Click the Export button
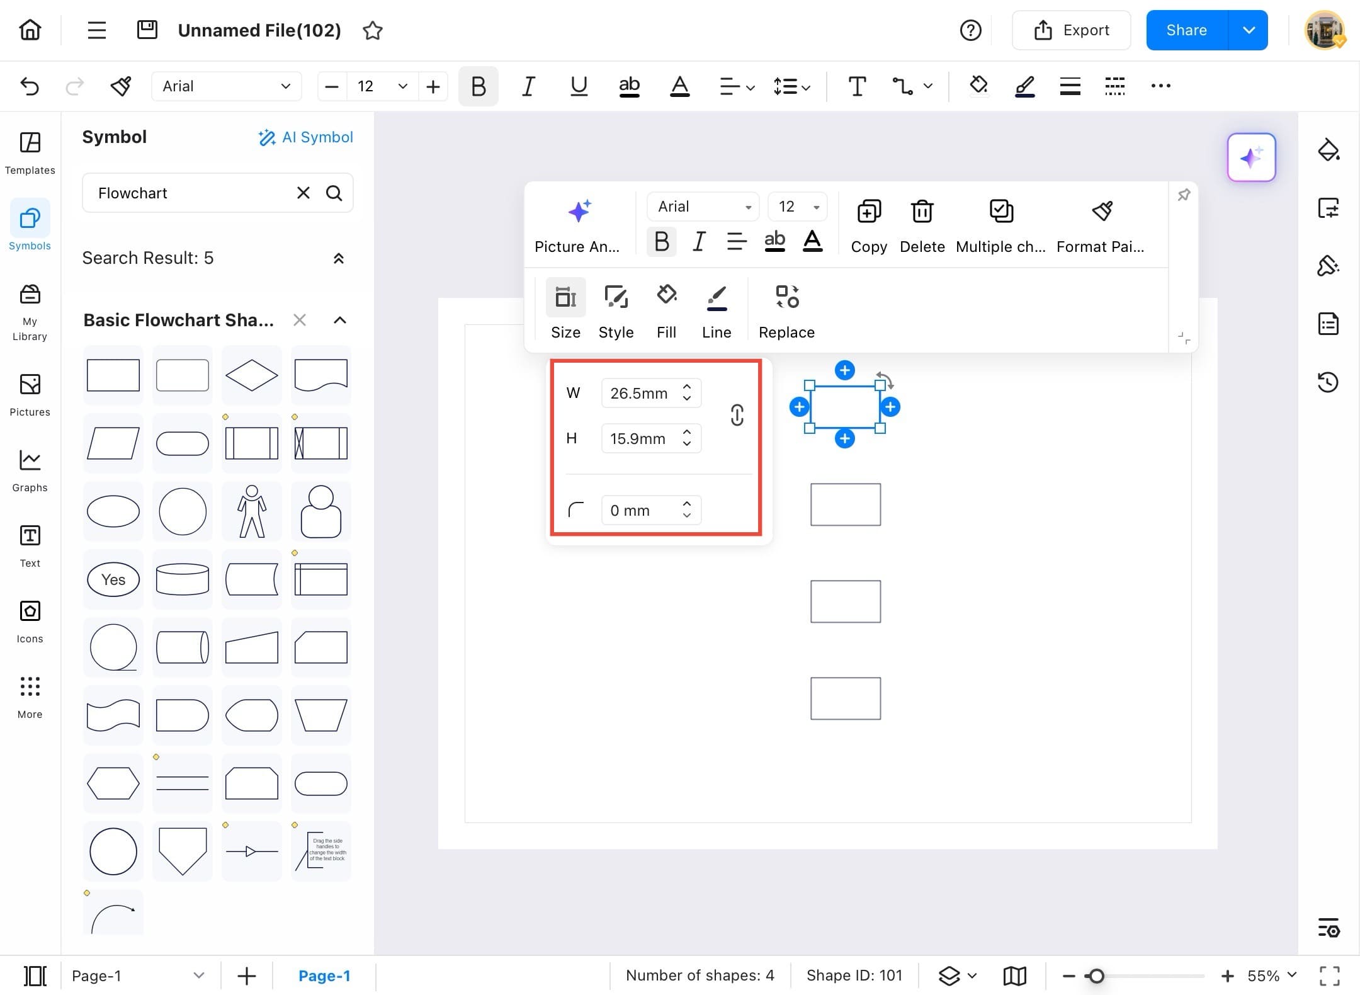The width and height of the screenshot is (1360, 995). click(1071, 30)
